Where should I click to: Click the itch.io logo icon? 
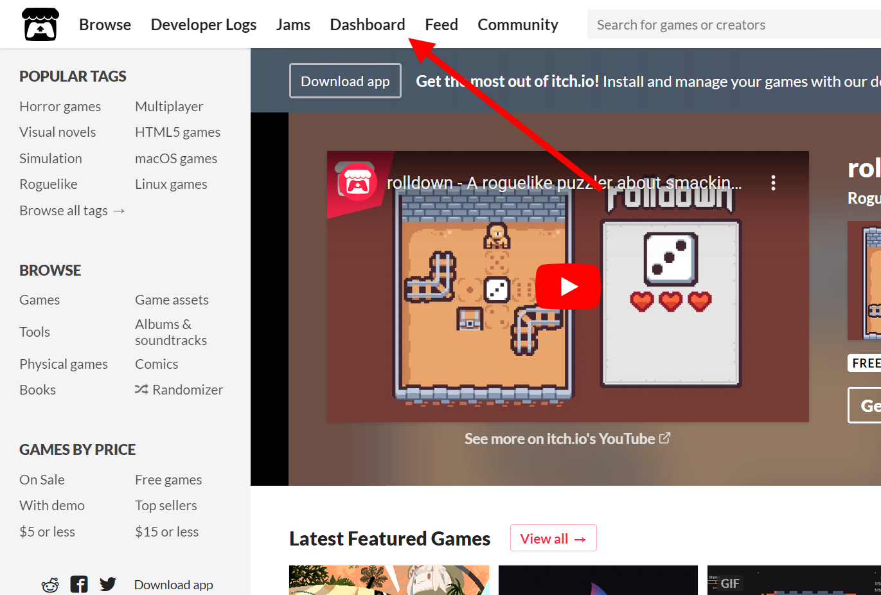(x=40, y=24)
